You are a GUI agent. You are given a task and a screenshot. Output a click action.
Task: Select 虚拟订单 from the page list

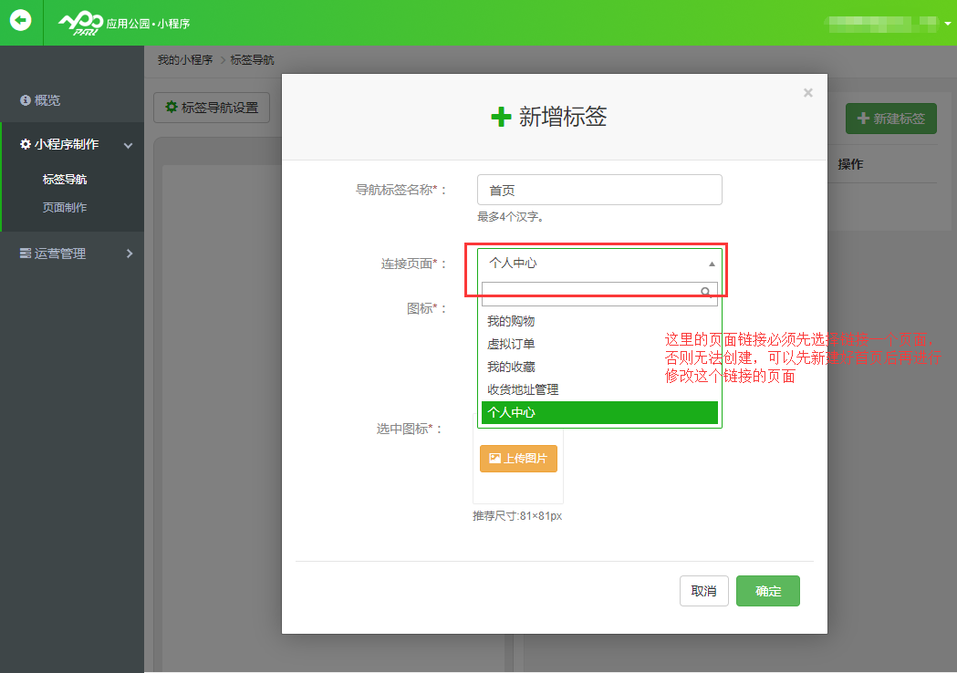coord(511,344)
